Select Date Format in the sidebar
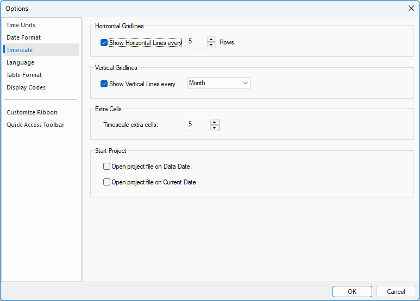The image size is (420, 301). click(23, 37)
